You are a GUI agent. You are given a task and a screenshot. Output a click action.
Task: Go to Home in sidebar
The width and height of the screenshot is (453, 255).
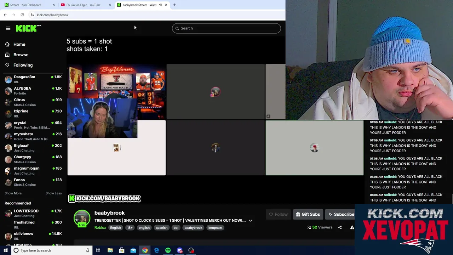click(19, 44)
